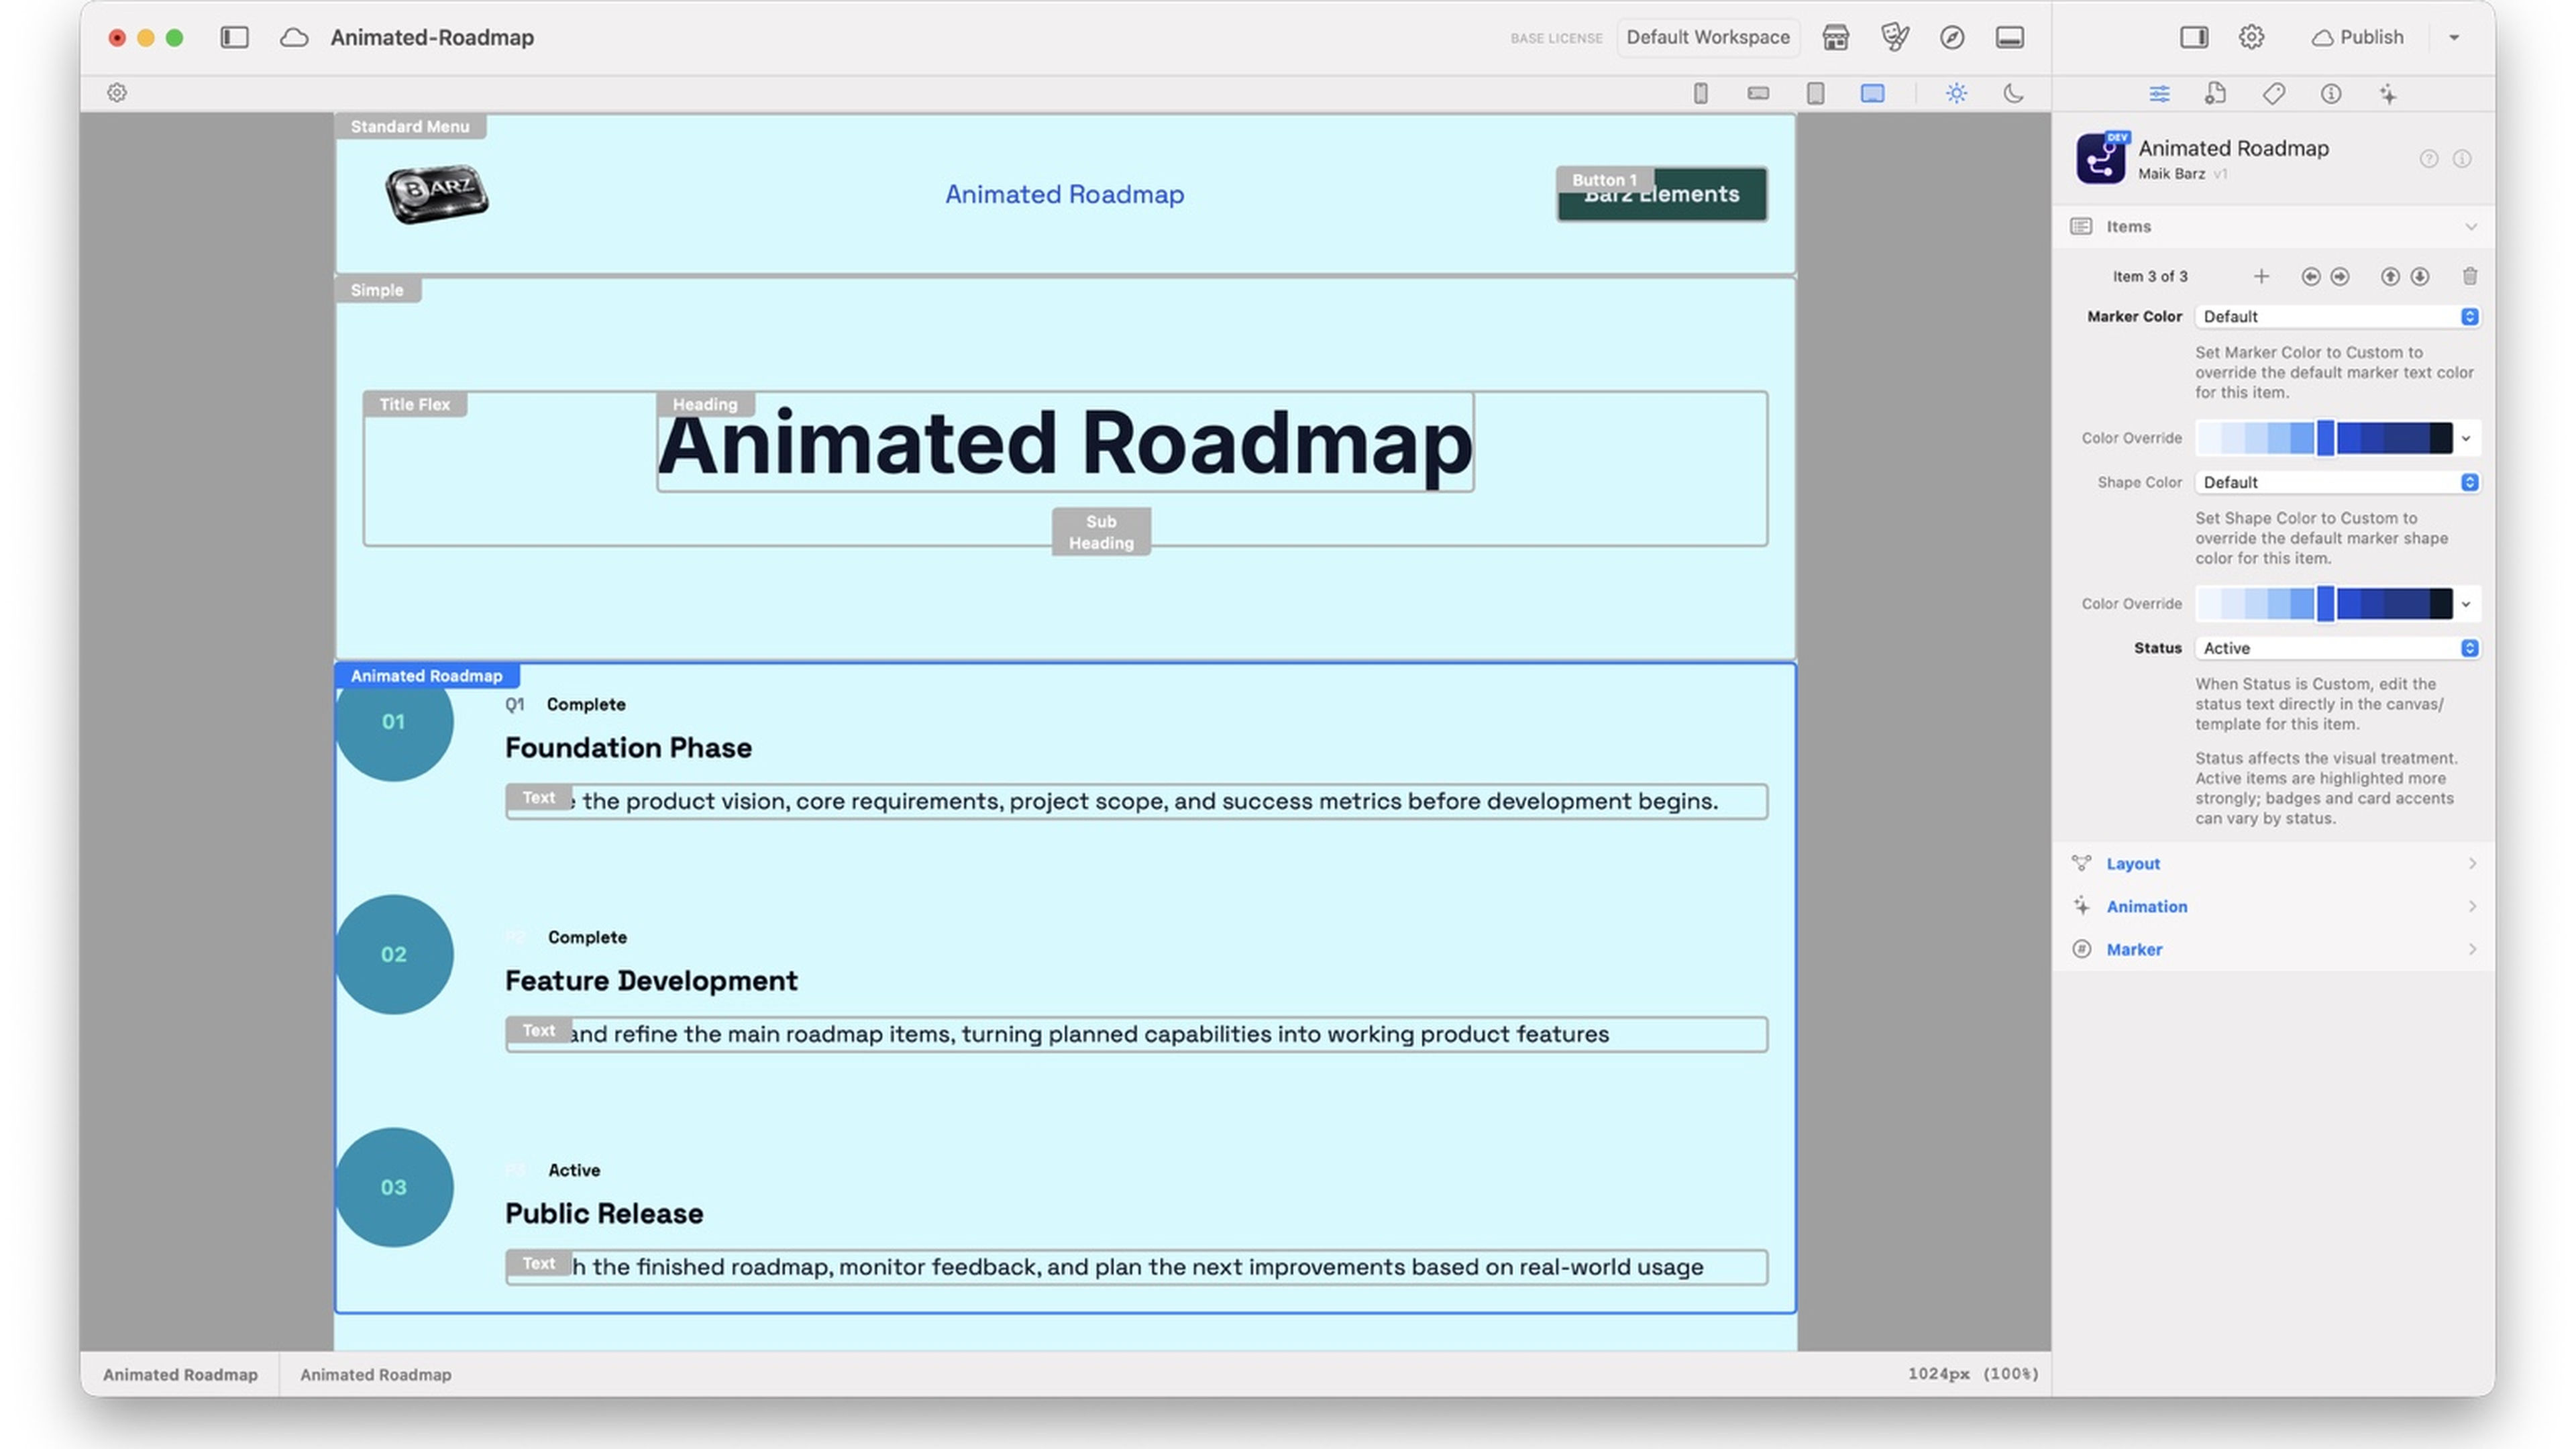
Task: Open the theme masks and brush icon
Action: pos(1894,37)
